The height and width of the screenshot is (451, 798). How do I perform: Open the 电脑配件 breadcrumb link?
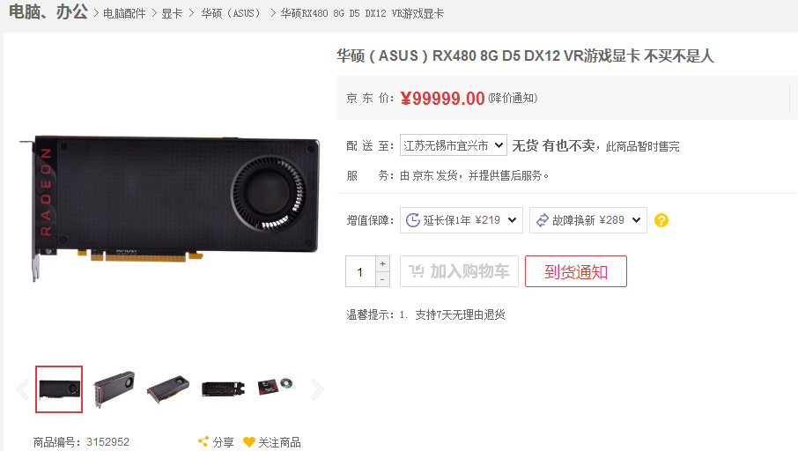124,14
